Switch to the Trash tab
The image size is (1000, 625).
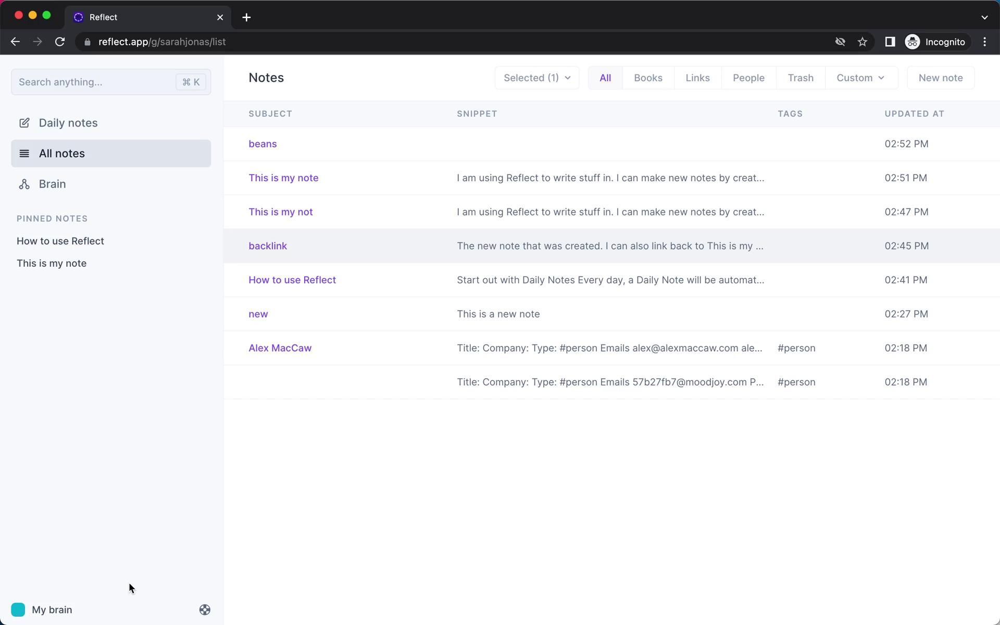(x=800, y=78)
